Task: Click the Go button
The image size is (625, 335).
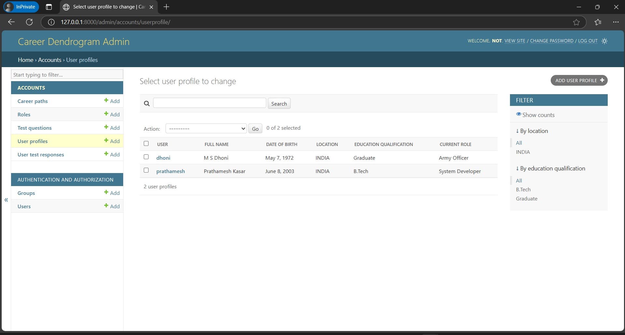Action: (255, 129)
